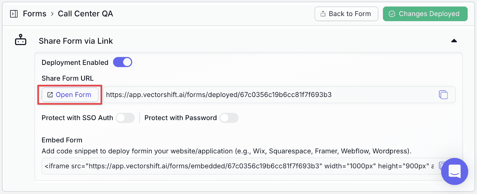Toggle the sidebar panel icon
The height and width of the screenshot is (194, 477).
pyautogui.click(x=14, y=14)
